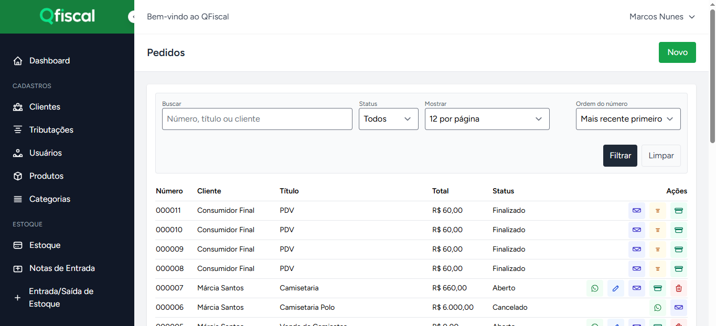Click the envelope icon for order 000011
Viewport: 716px width, 326px height.
pos(637,210)
